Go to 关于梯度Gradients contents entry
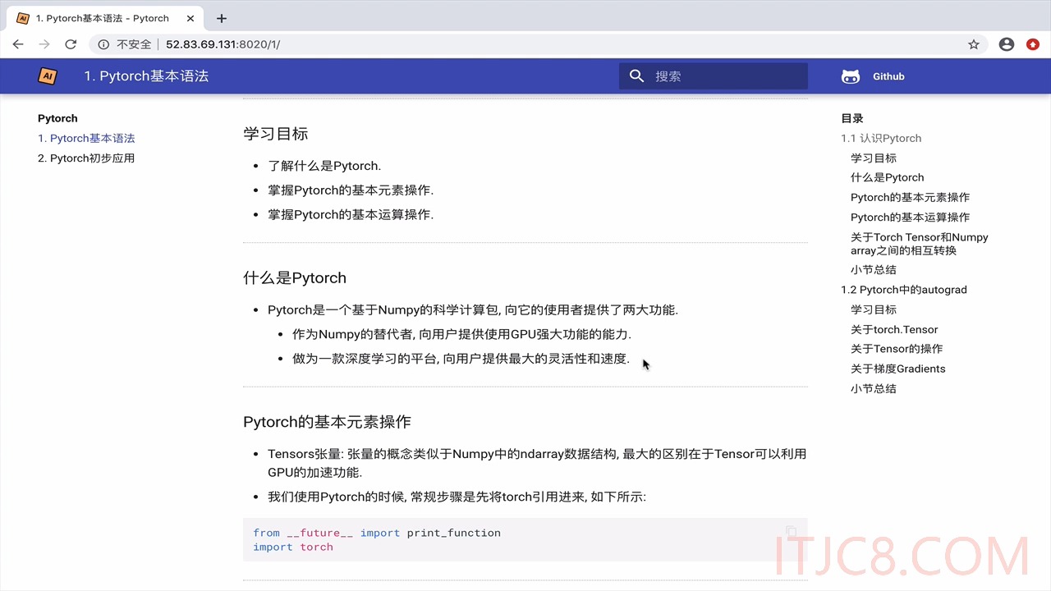This screenshot has width=1051, height=591. click(898, 369)
